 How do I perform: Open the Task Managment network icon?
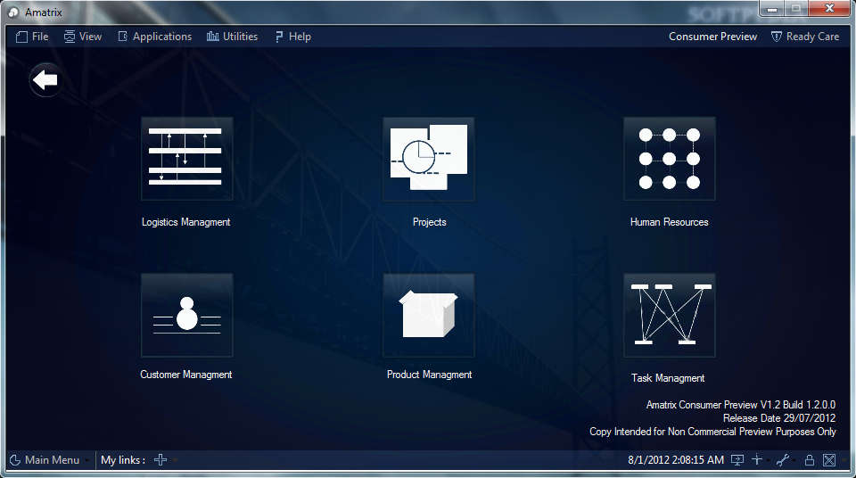669,315
